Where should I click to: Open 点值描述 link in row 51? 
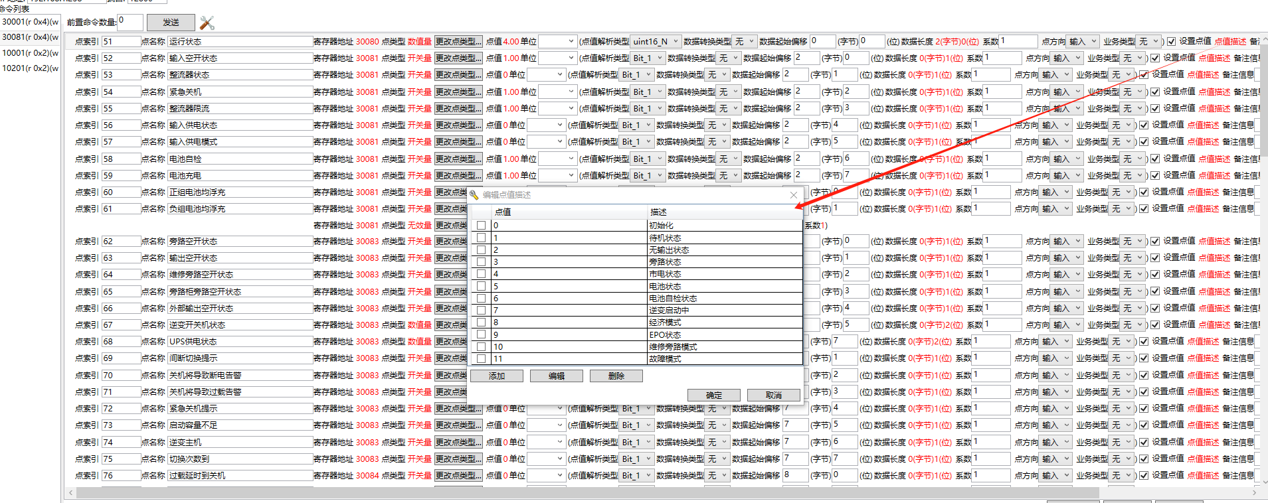click(x=1230, y=41)
